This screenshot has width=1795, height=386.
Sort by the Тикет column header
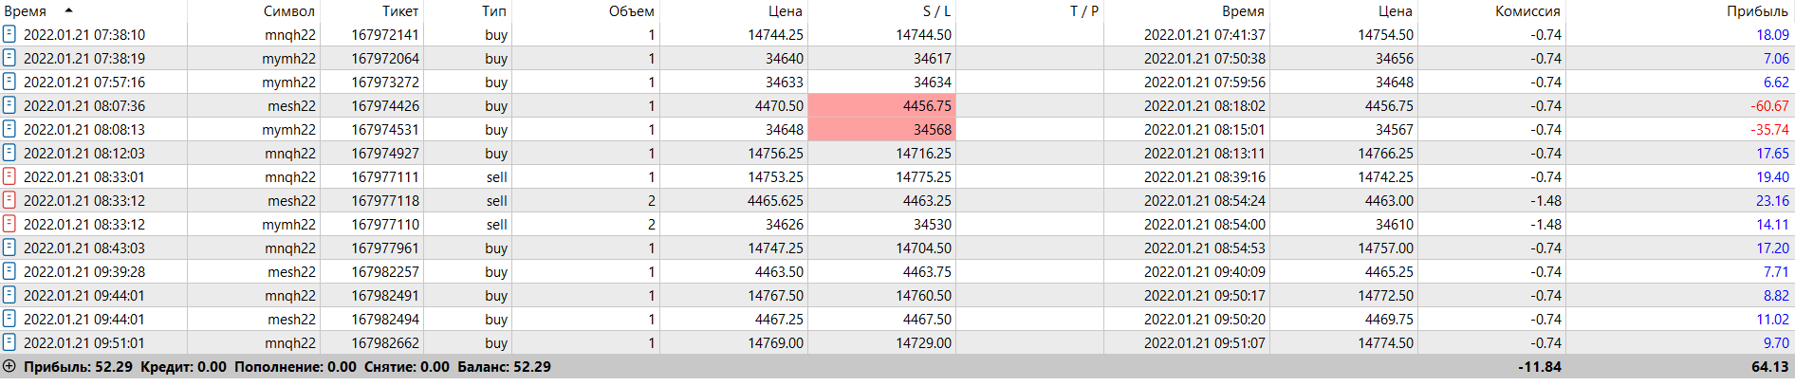[399, 11]
